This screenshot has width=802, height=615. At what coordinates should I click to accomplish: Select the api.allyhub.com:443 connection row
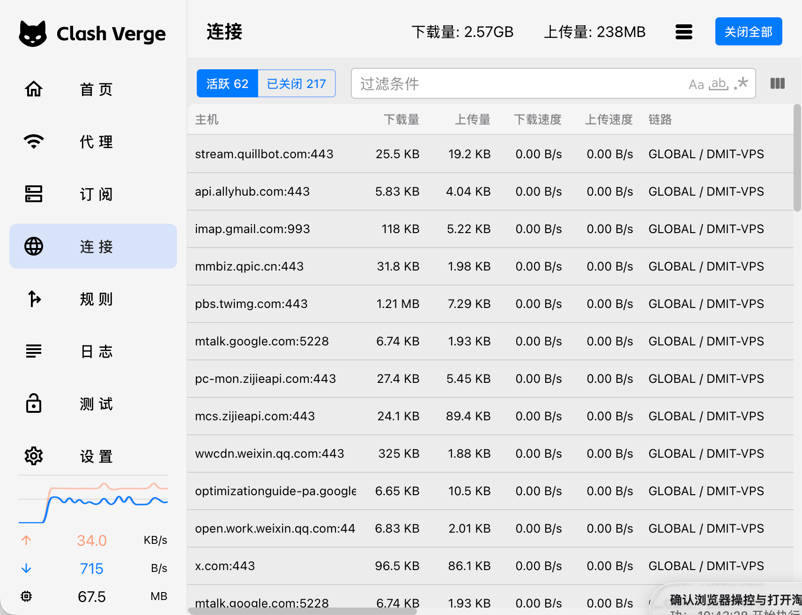(x=490, y=191)
